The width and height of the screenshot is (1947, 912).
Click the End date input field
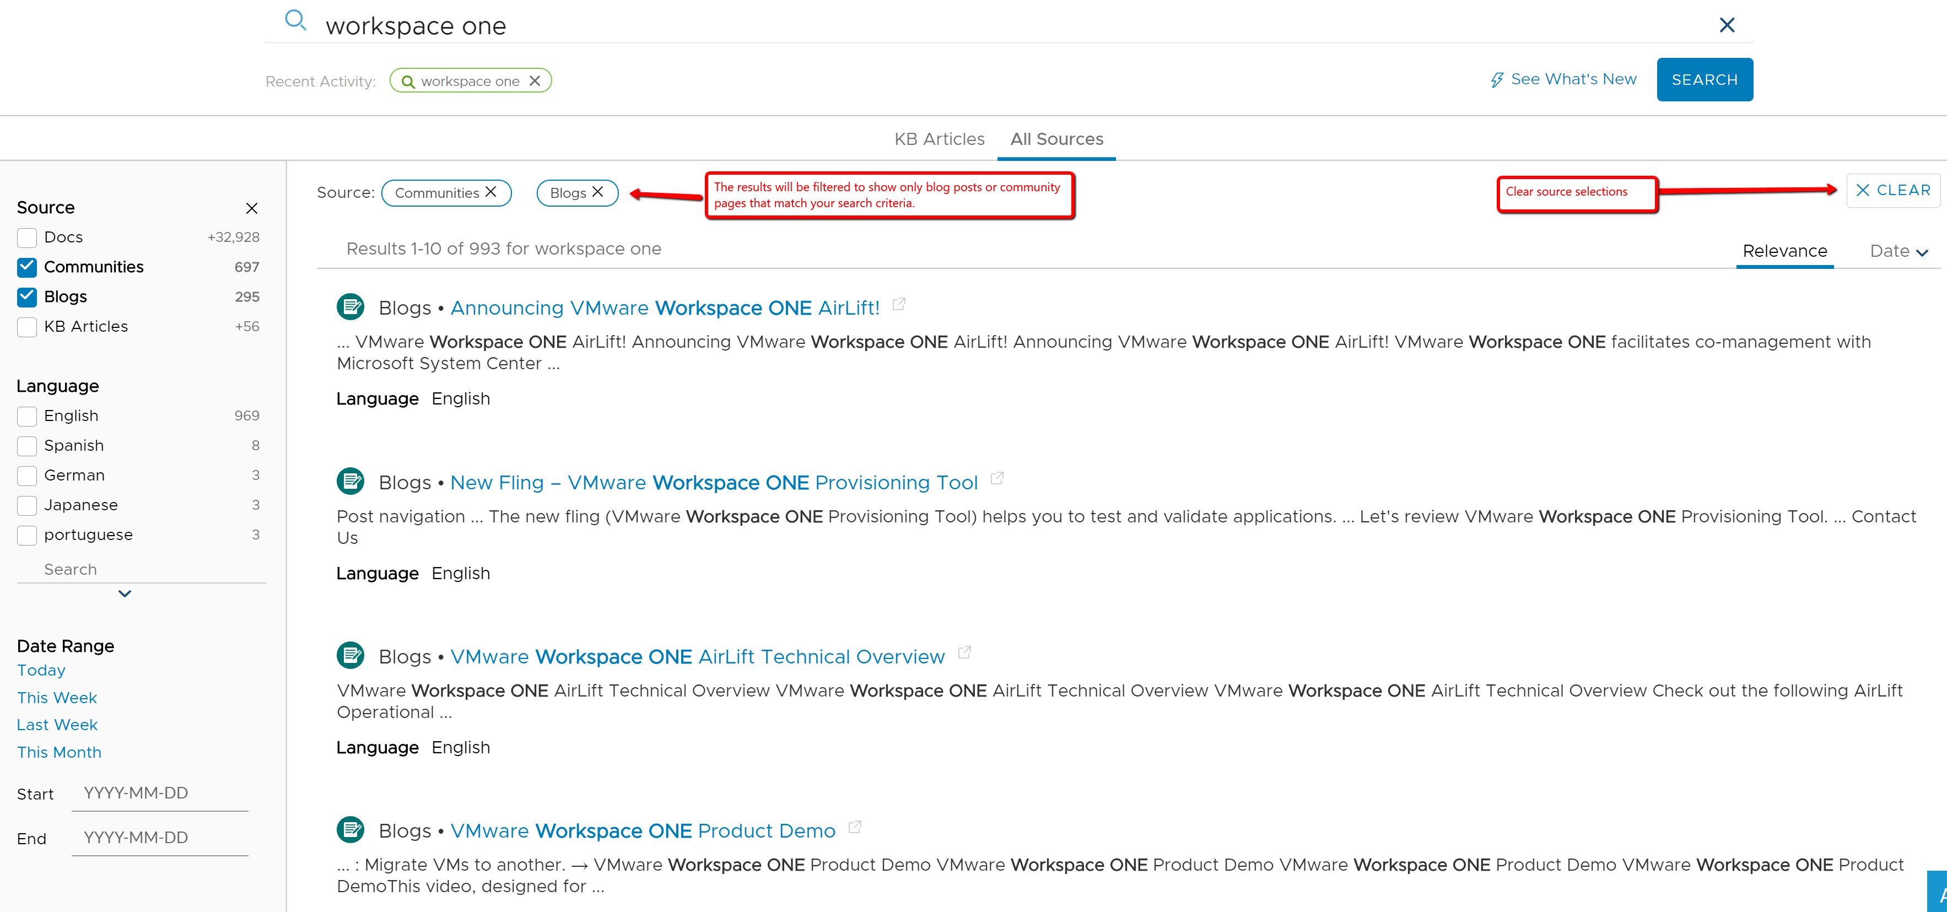click(x=160, y=838)
